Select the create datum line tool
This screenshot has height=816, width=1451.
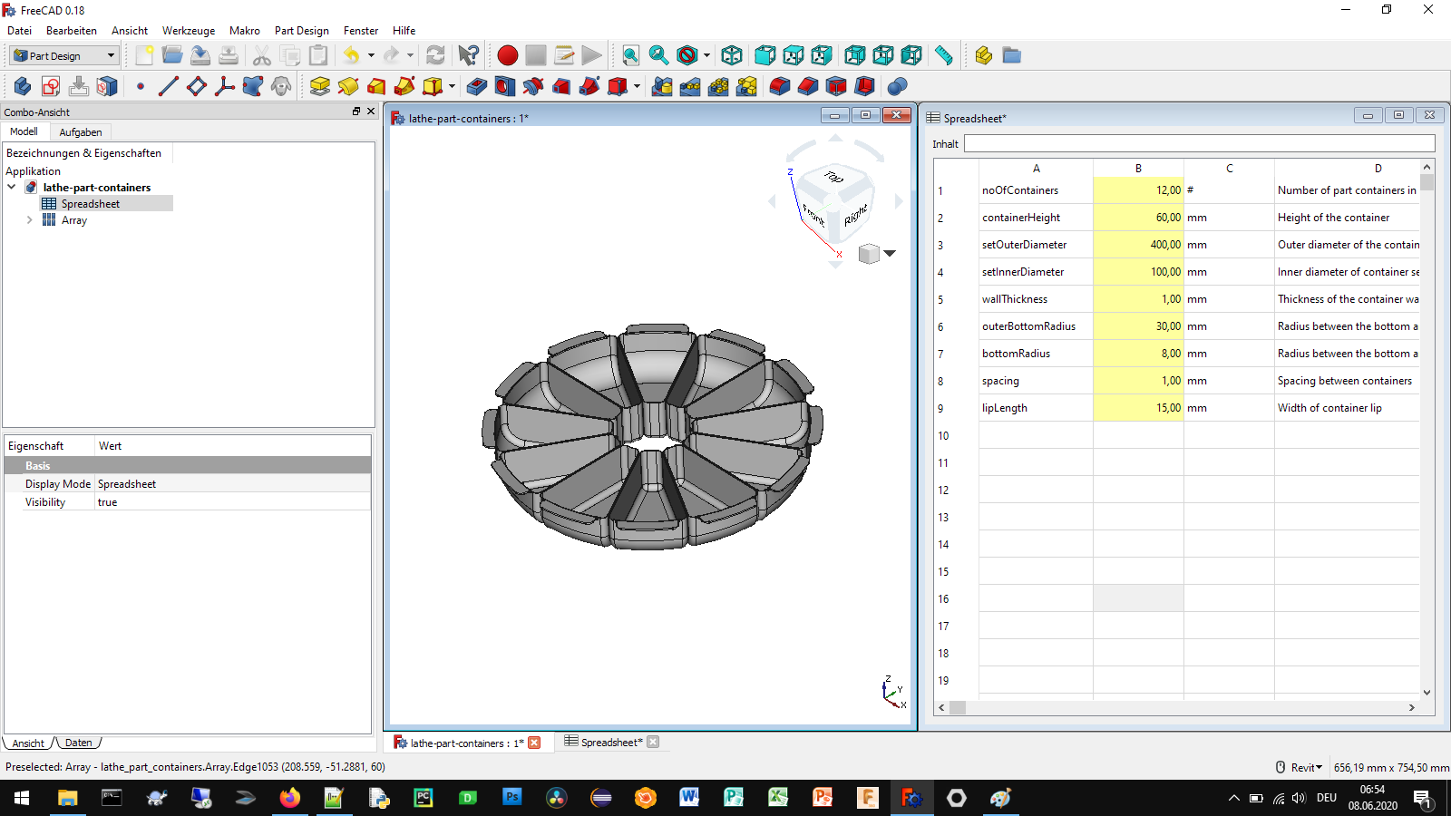169,86
